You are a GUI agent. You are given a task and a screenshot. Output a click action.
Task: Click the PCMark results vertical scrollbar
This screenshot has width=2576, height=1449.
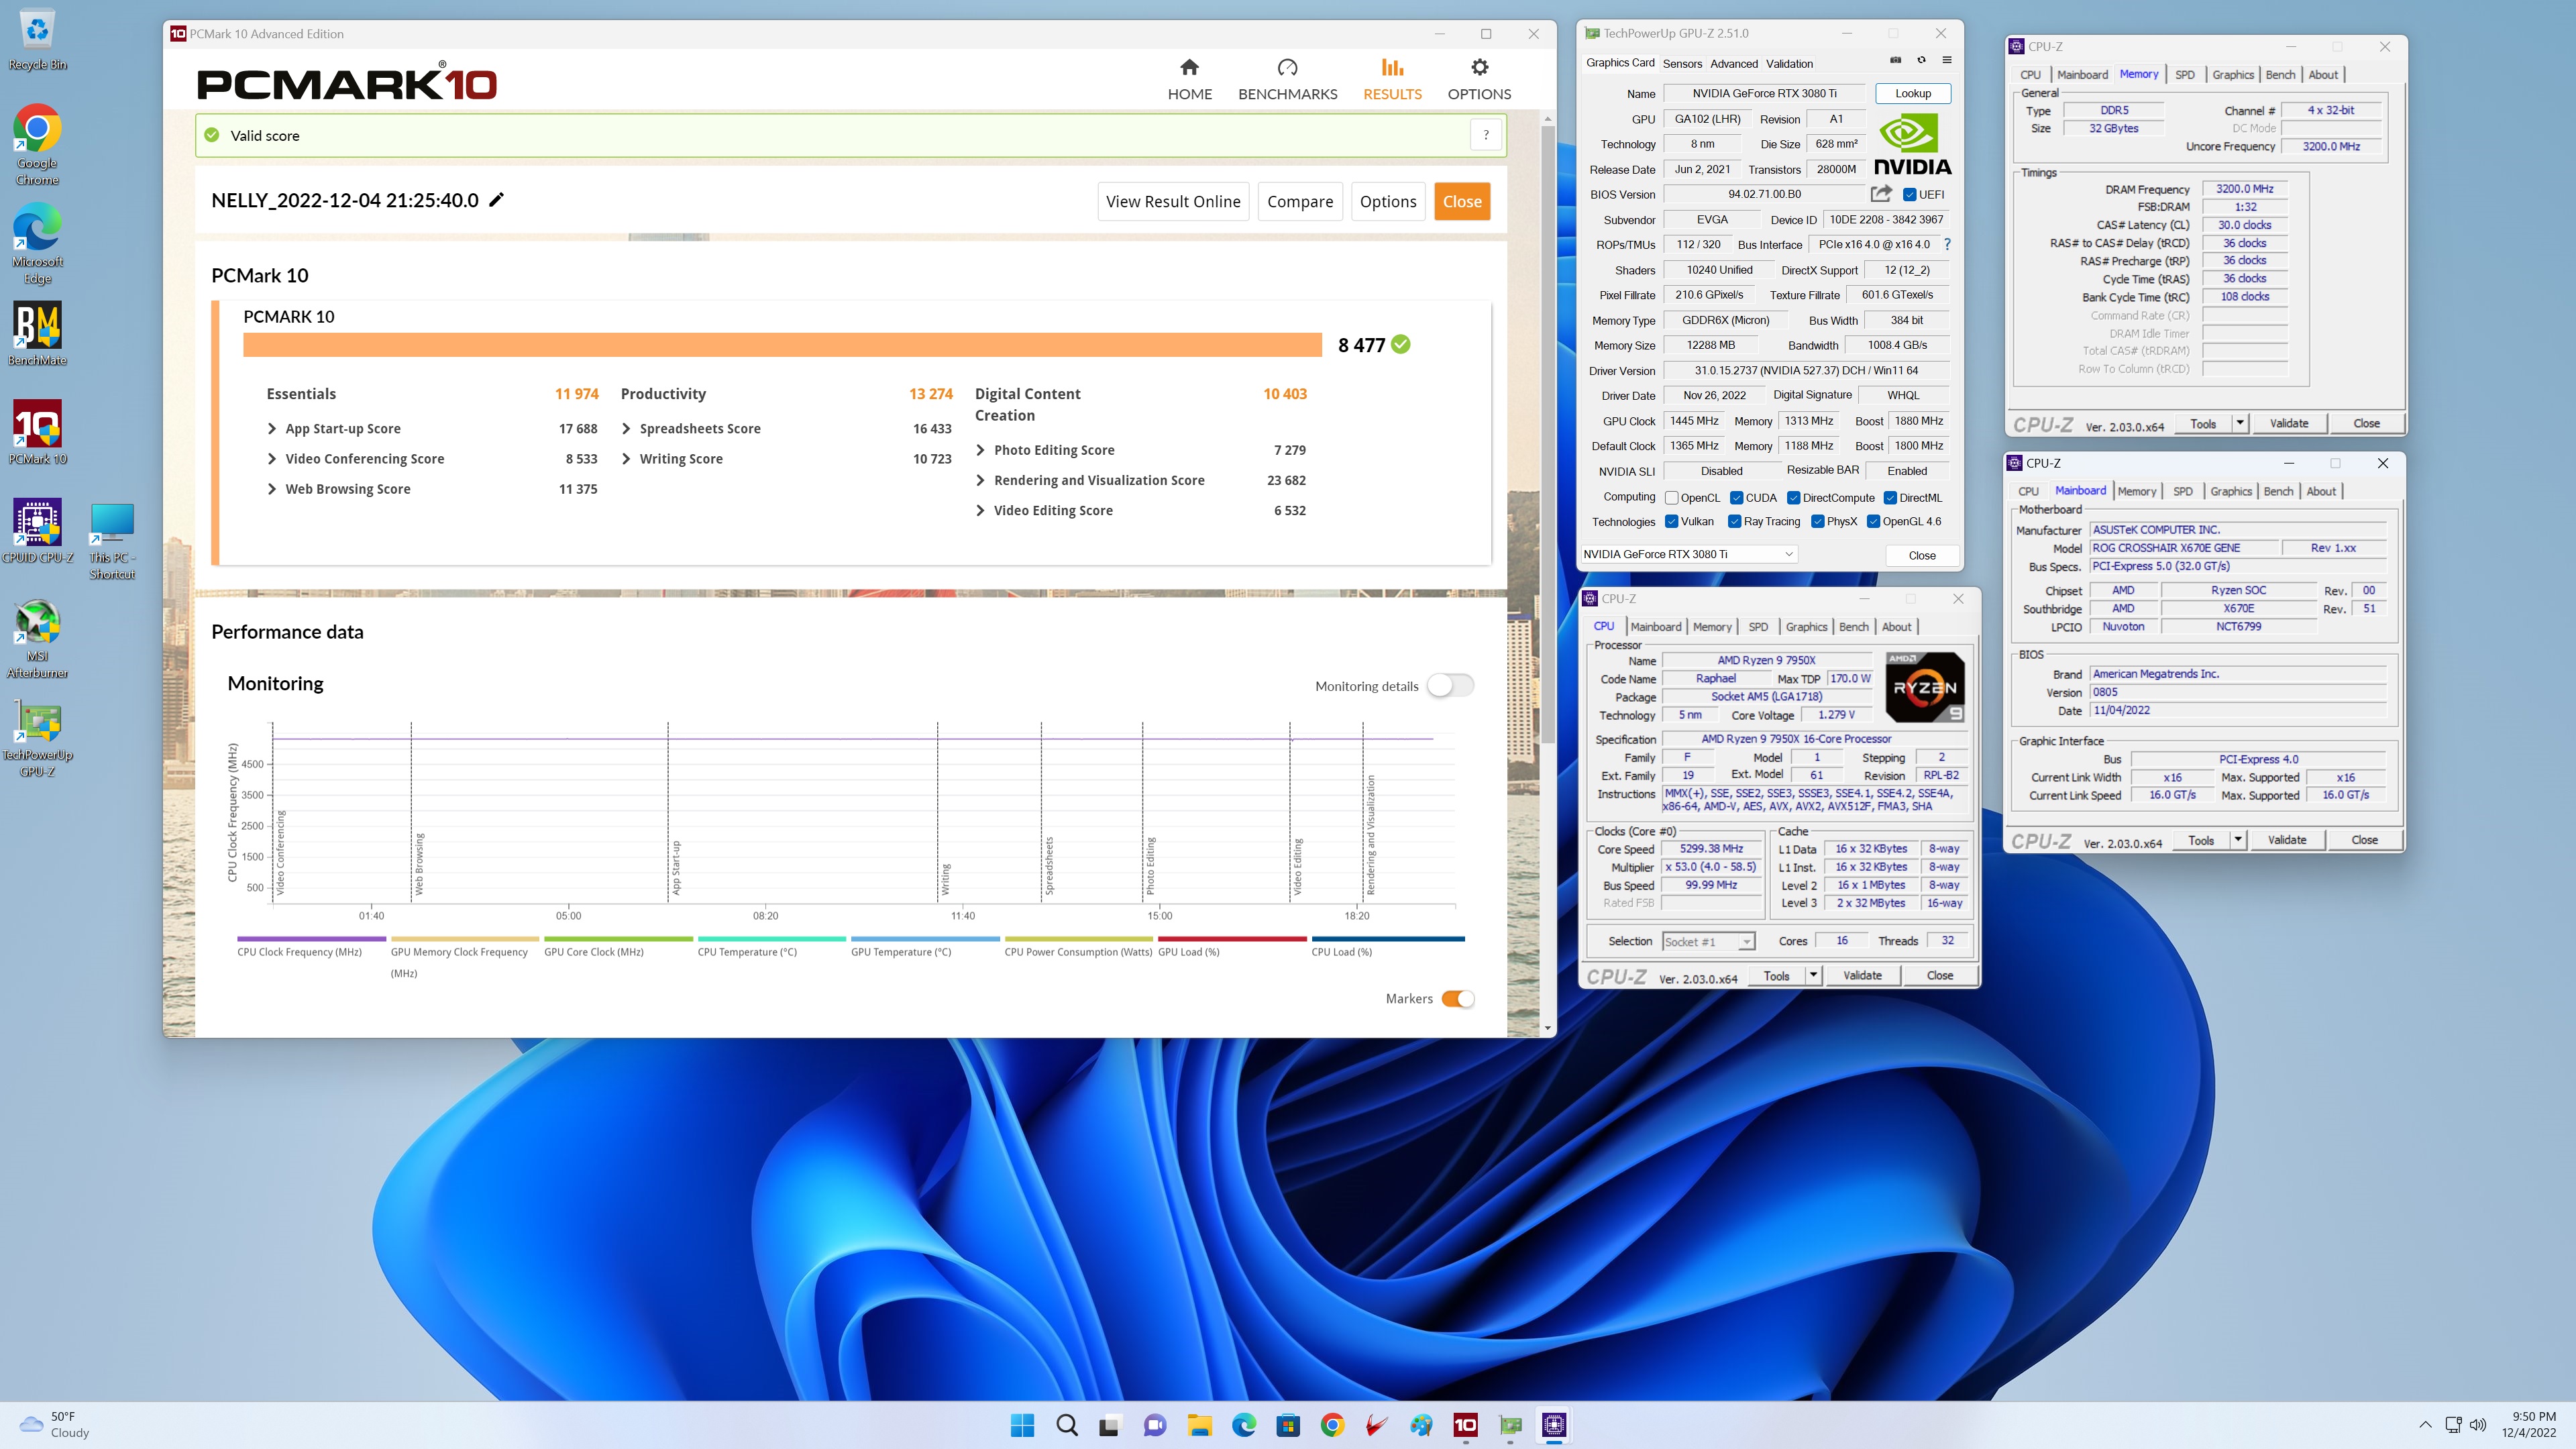point(1547,435)
